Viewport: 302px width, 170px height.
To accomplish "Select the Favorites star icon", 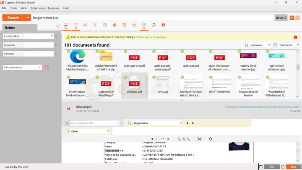I will [134, 25].
